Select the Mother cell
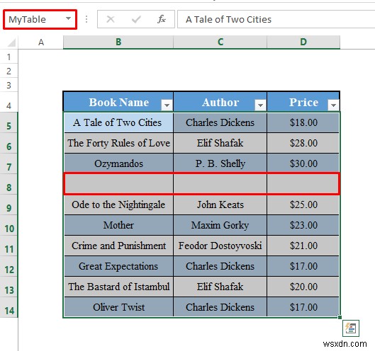Image resolution: width=375 pixels, height=351 pixels. tap(118, 225)
